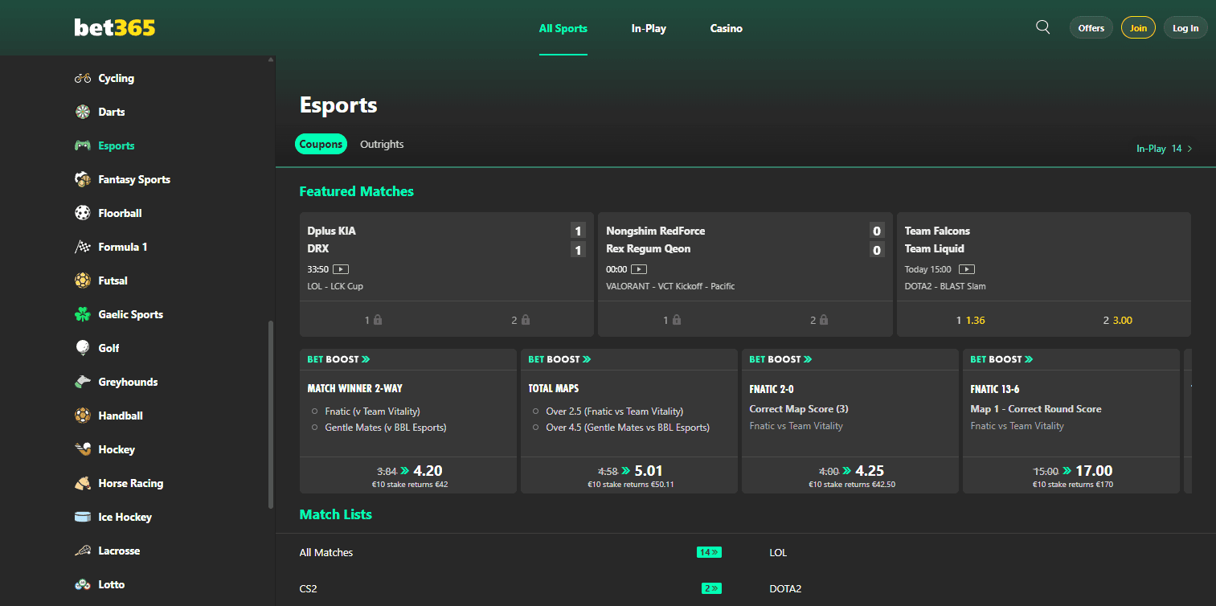Open the search magnifier icon
1216x606 pixels.
point(1042,27)
